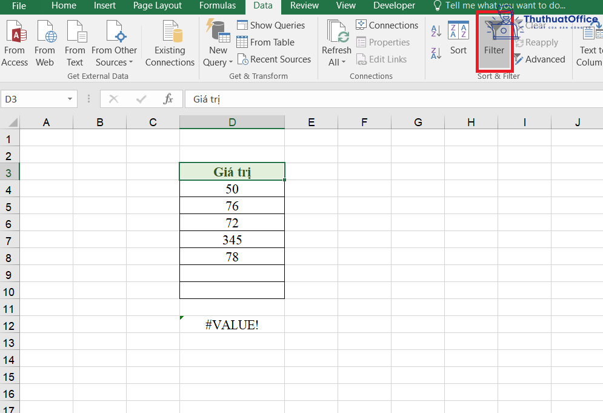Toggle Show Queries pane
This screenshot has height=413, width=603.
pyautogui.click(x=242, y=25)
